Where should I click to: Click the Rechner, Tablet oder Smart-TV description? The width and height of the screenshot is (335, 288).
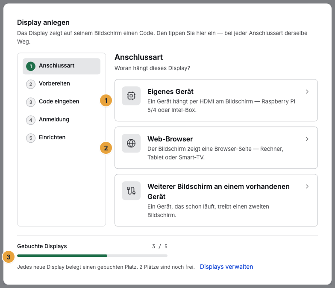215,153
